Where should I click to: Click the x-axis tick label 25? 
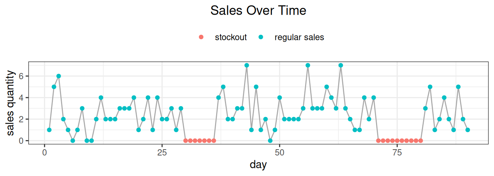162,152
